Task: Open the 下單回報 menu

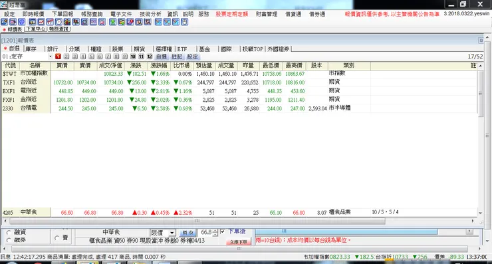Action: pos(62,14)
